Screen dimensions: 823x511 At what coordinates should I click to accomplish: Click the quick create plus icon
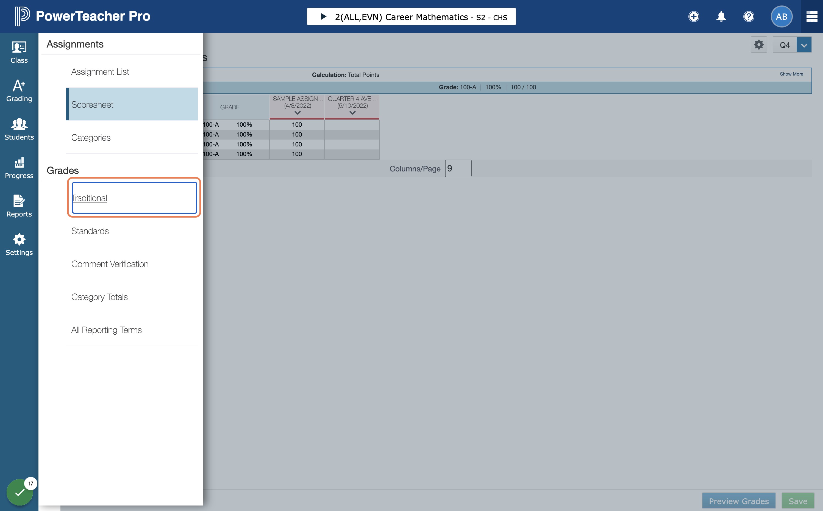[694, 16]
